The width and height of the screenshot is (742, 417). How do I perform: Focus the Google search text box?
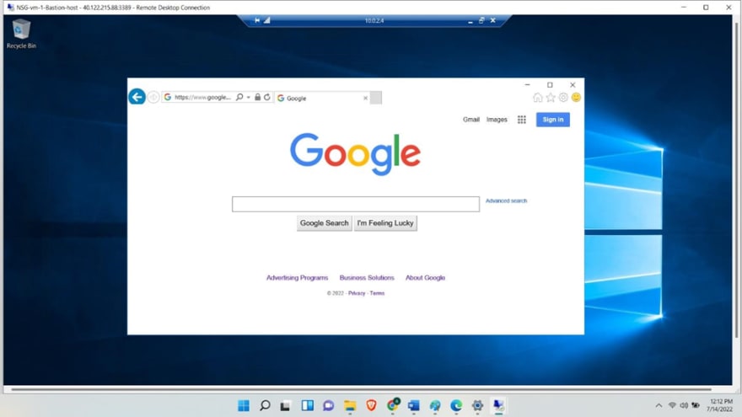coord(355,204)
